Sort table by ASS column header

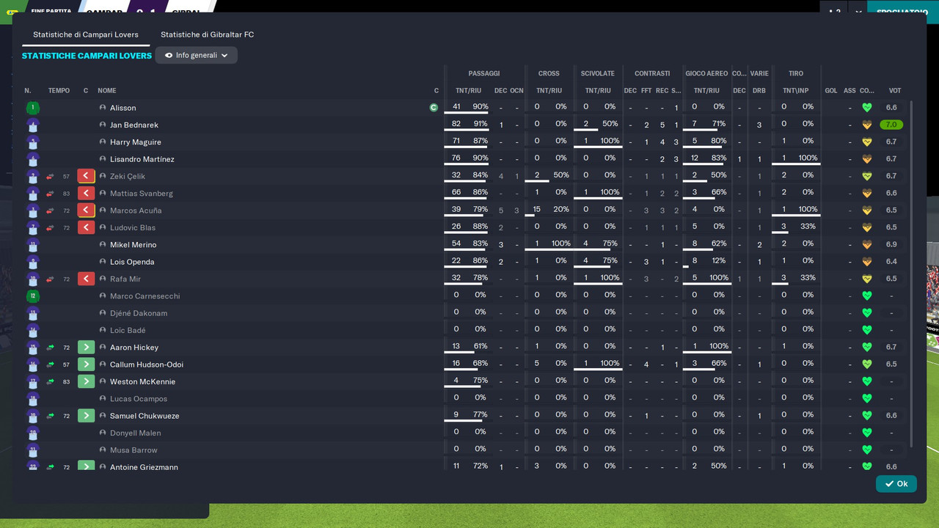pyautogui.click(x=850, y=91)
